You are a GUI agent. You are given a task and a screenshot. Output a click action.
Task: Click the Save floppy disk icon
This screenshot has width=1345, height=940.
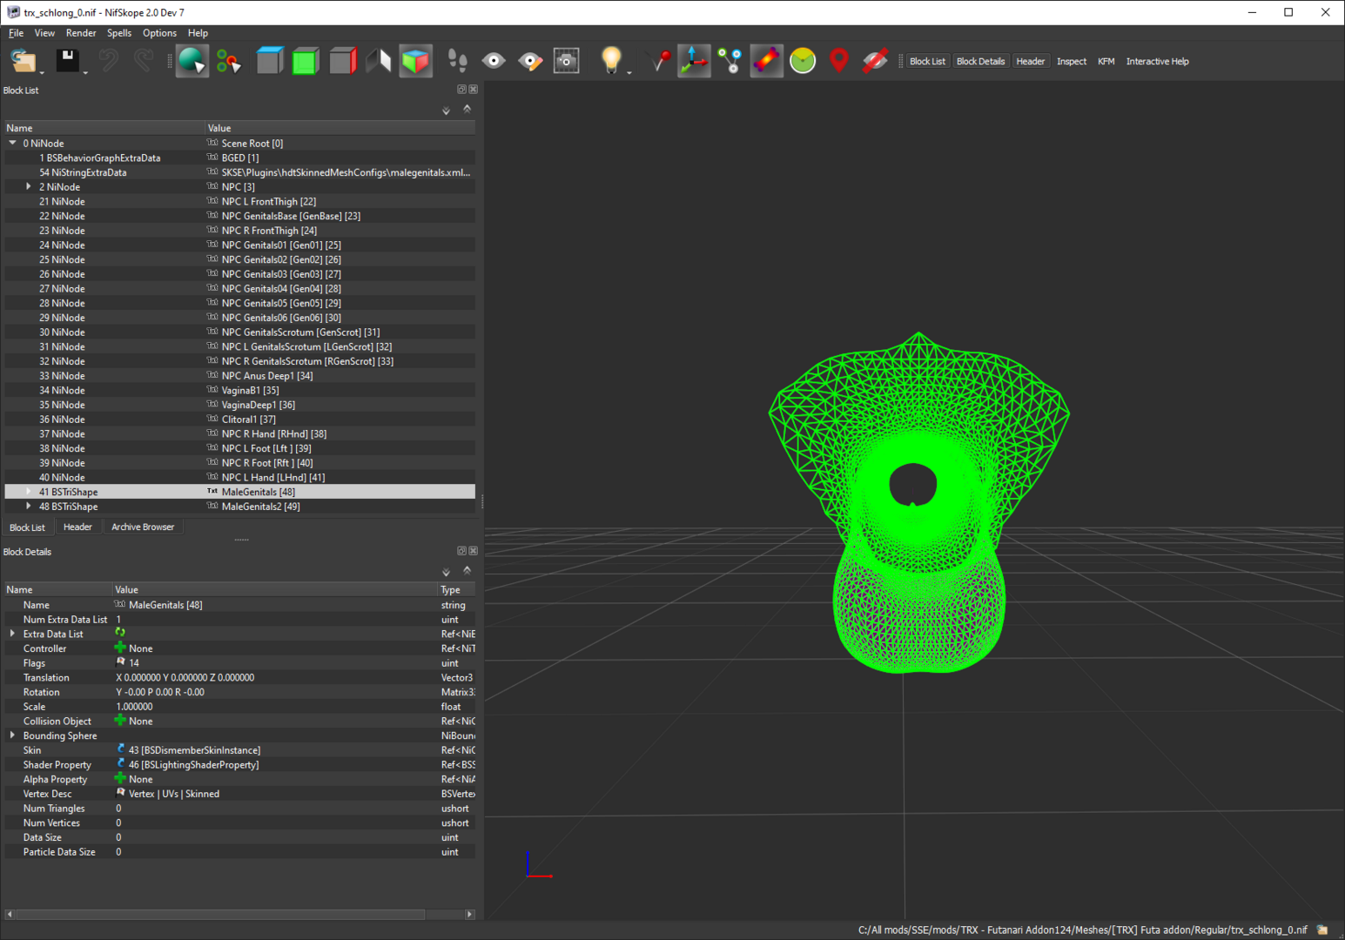click(68, 61)
